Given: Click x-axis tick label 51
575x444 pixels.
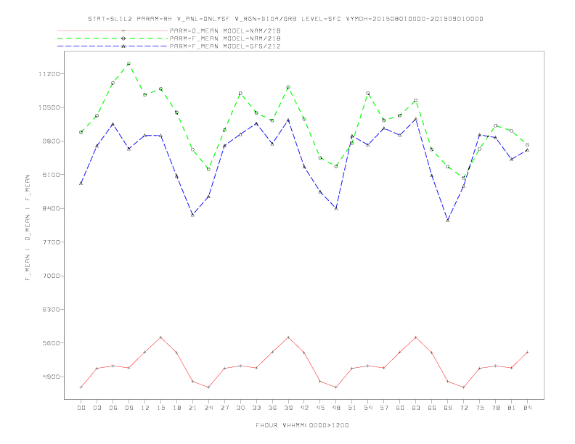Looking at the screenshot, I should (x=352, y=408).
